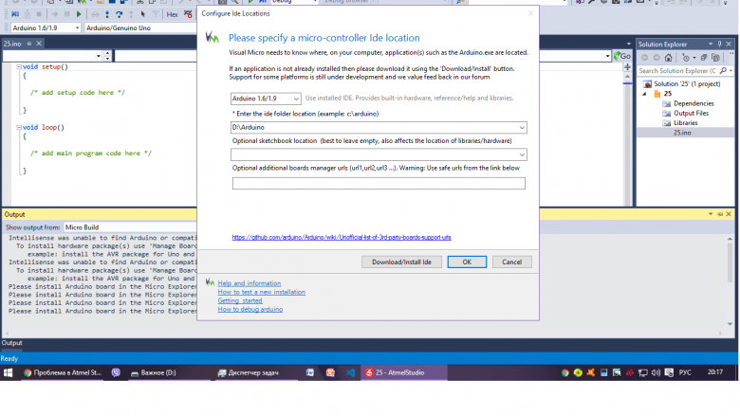Click the editor vertical scrollbar up arrow
The image size is (740, 416).
628,77
